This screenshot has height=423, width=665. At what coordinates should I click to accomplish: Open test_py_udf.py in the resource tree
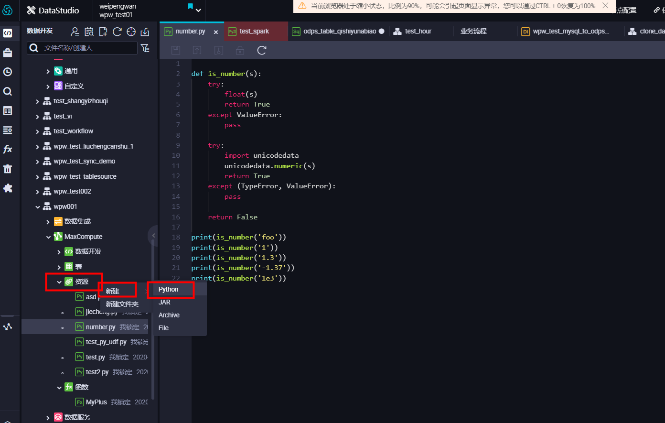106,342
